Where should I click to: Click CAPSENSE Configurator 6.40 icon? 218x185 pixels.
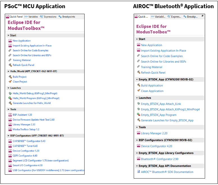(10, 141)
